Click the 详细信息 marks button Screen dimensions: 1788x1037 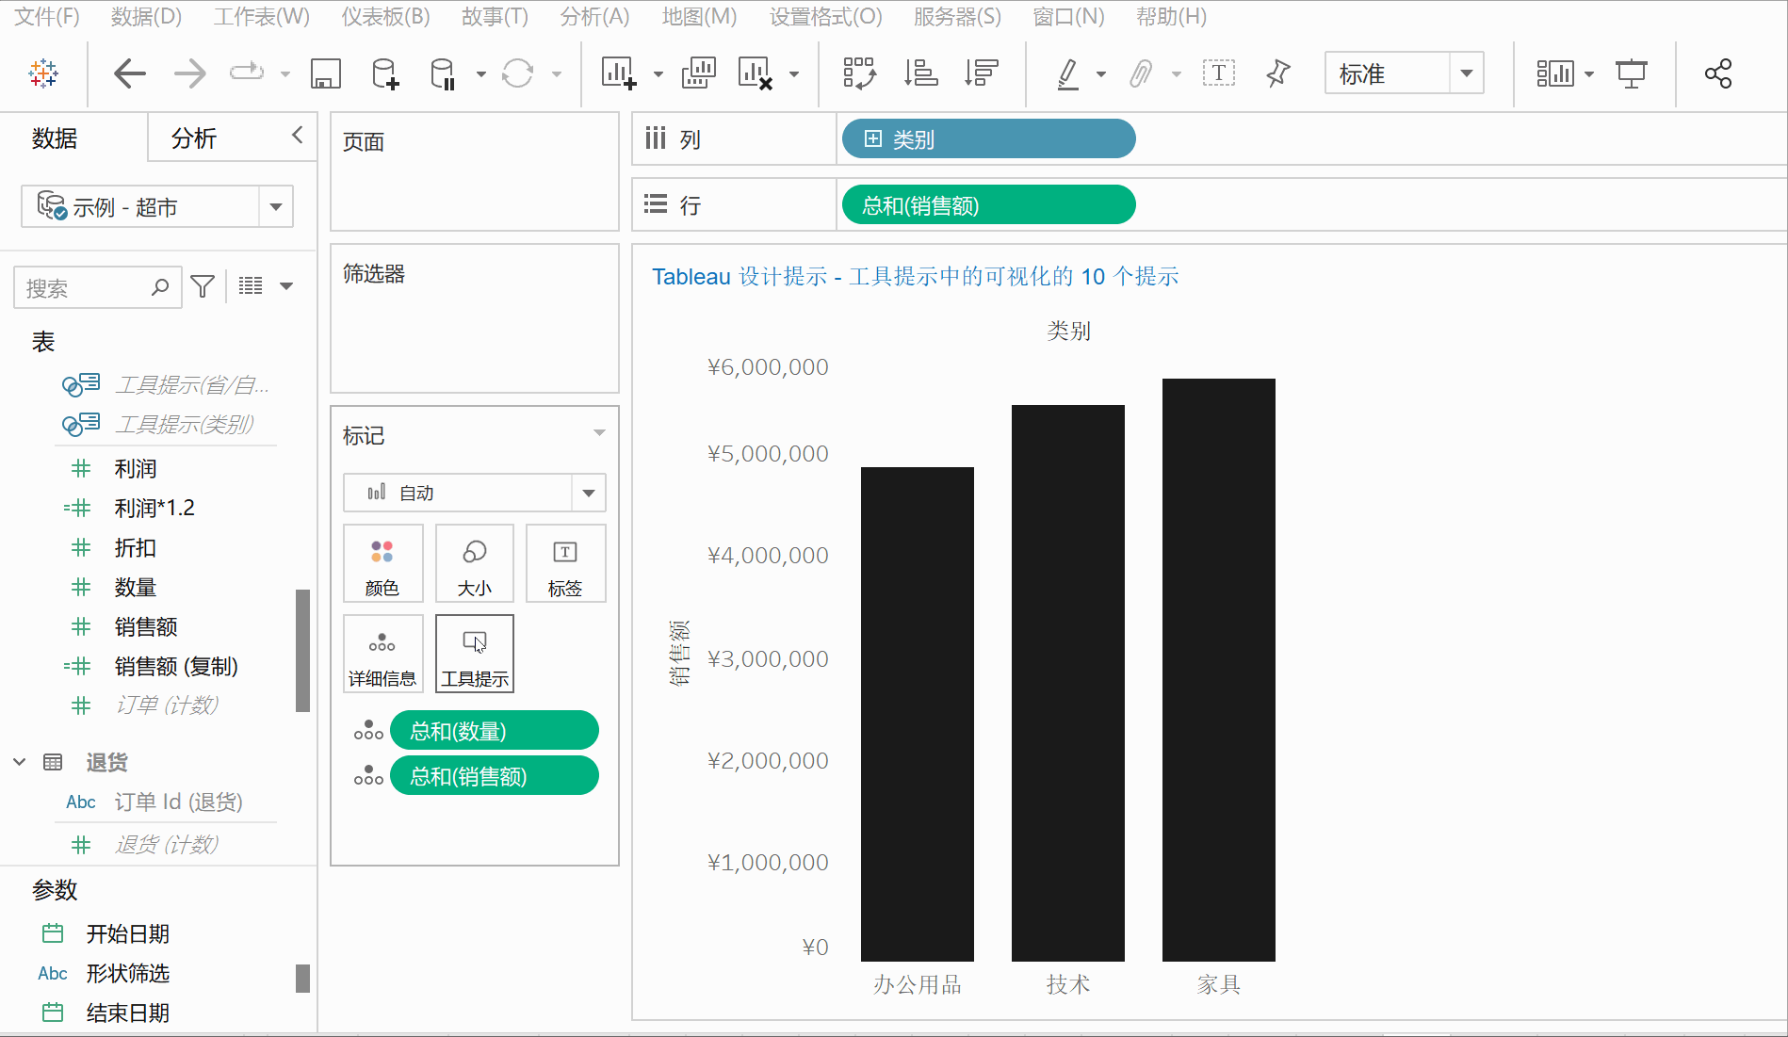click(382, 654)
